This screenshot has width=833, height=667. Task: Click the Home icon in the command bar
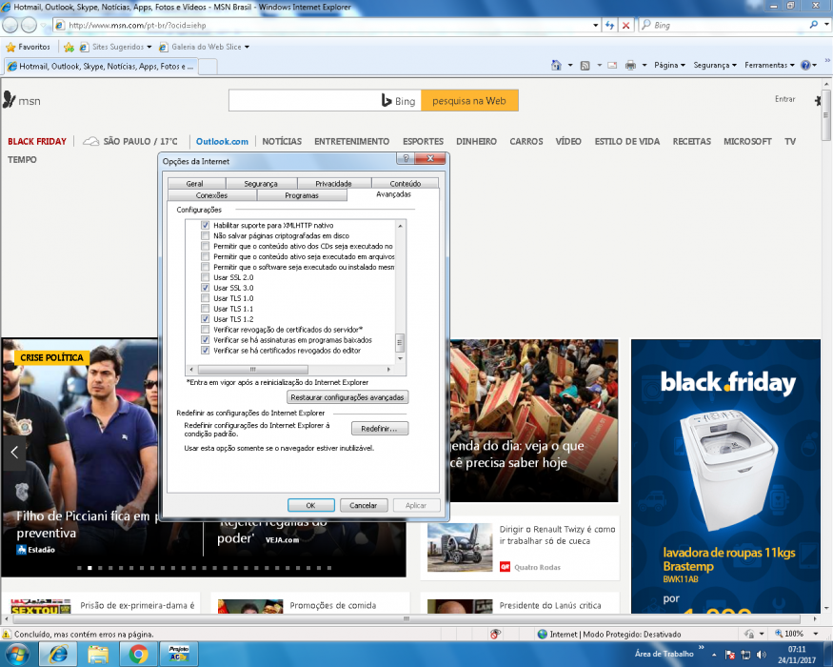click(556, 66)
